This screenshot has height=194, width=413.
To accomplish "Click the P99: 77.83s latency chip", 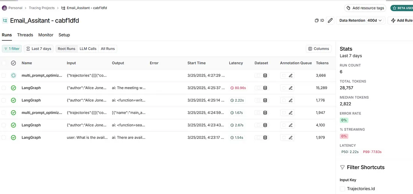I will pos(372,152).
